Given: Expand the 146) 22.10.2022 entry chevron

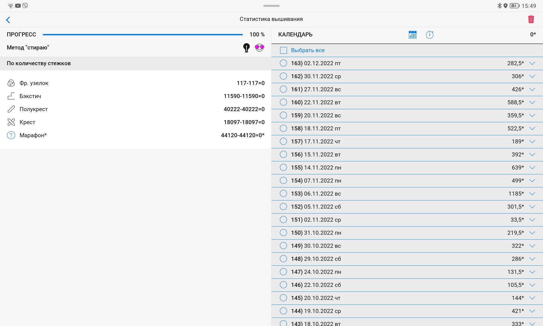Looking at the screenshot, I should [532, 285].
